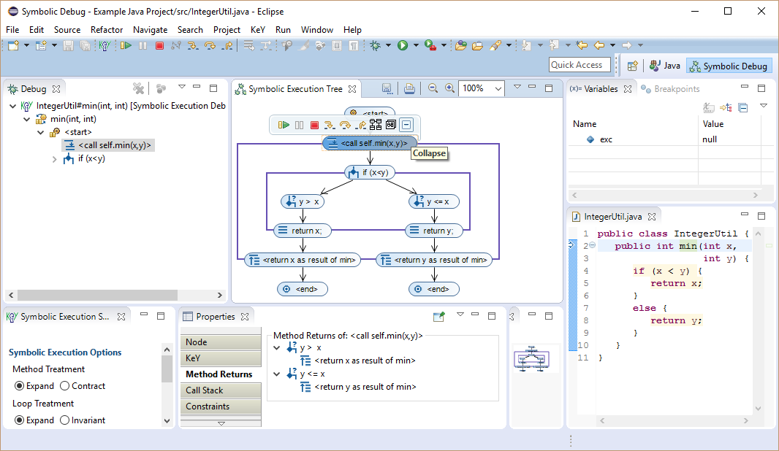Open the Navigate menu
The width and height of the screenshot is (779, 451).
(x=150, y=30)
